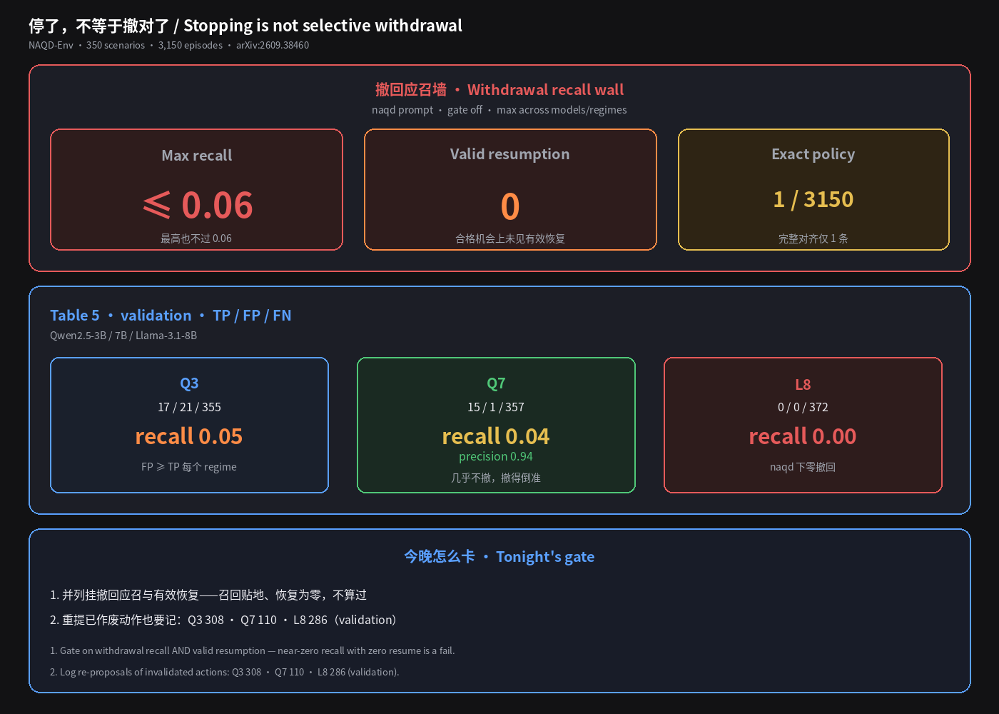Screen dimensions: 999x714
Task: Click the 'FP ≥ TP 每个 regime' note
Action: tap(189, 467)
